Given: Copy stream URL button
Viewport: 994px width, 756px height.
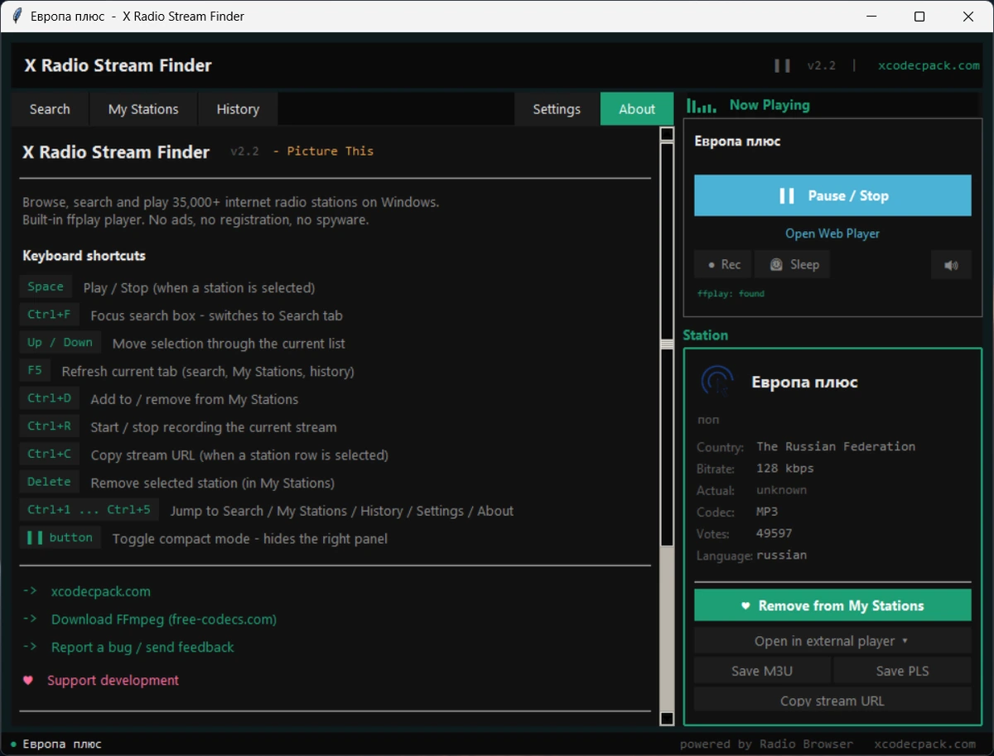Looking at the screenshot, I should pyautogui.click(x=832, y=700).
